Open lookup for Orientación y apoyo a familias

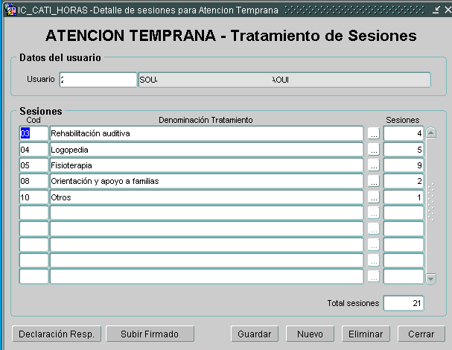tap(374, 181)
